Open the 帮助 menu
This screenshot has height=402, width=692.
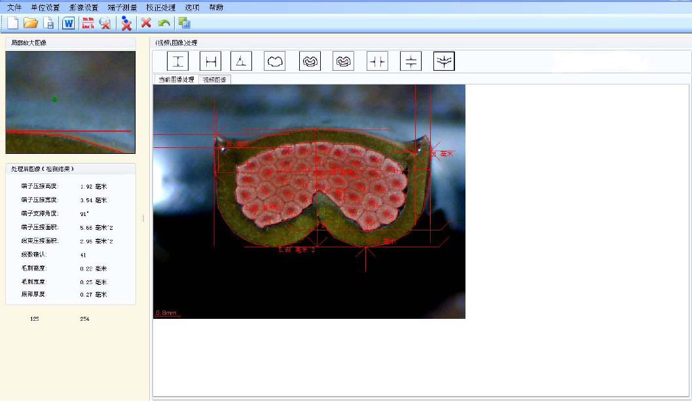click(x=216, y=8)
